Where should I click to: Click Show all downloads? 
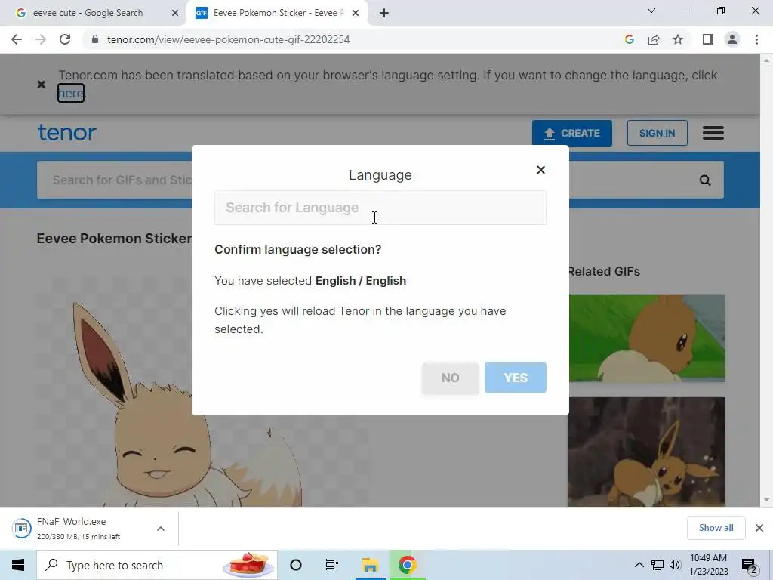(716, 528)
